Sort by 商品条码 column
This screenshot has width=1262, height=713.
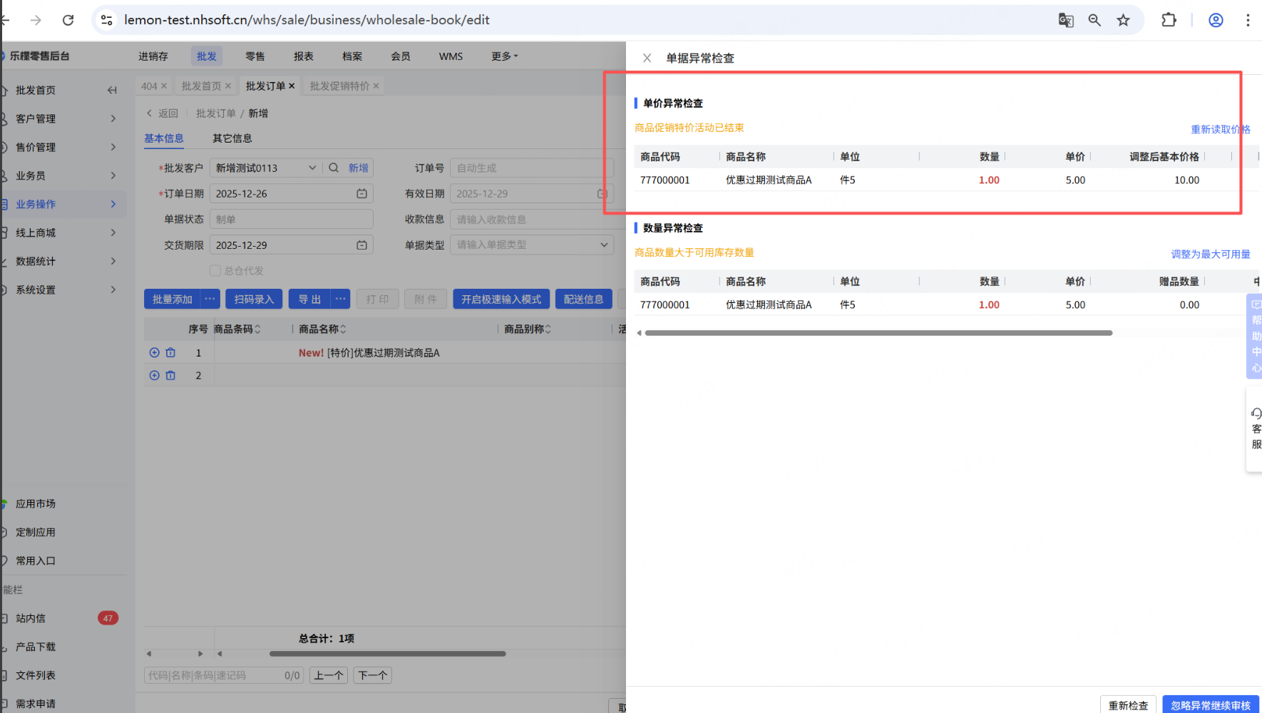(x=257, y=329)
